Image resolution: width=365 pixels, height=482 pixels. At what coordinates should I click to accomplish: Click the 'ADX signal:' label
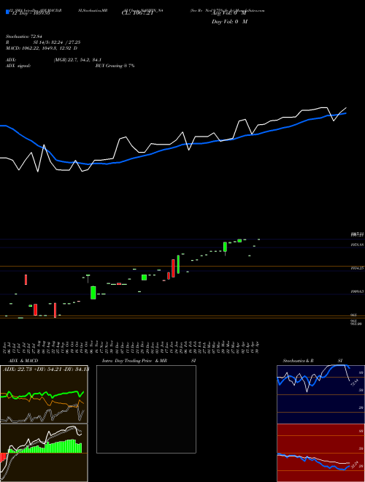[18, 66]
